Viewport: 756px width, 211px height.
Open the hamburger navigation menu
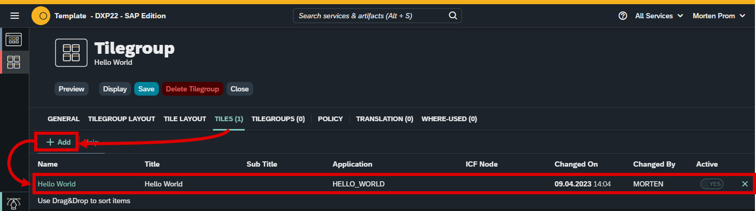(15, 16)
